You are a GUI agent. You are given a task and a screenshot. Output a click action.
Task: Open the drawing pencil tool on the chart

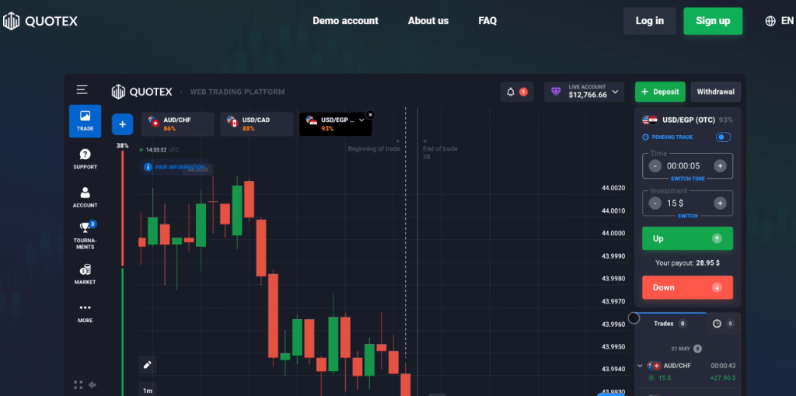point(147,365)
